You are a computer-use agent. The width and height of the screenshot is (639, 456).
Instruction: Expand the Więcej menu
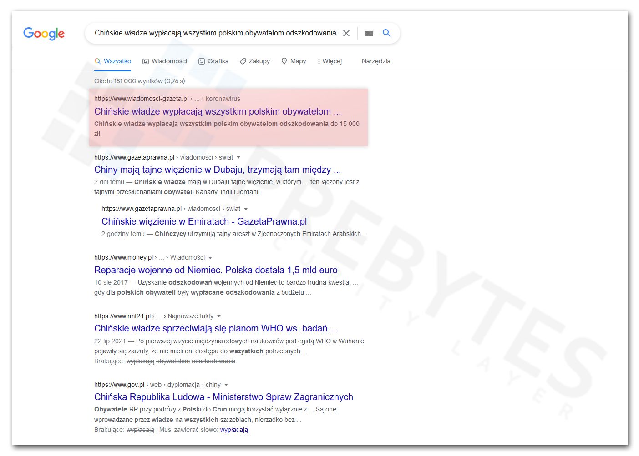(x=330, y=61)
